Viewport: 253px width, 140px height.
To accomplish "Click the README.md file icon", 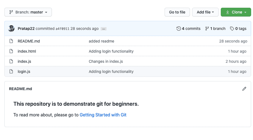I will pos(11,41).
